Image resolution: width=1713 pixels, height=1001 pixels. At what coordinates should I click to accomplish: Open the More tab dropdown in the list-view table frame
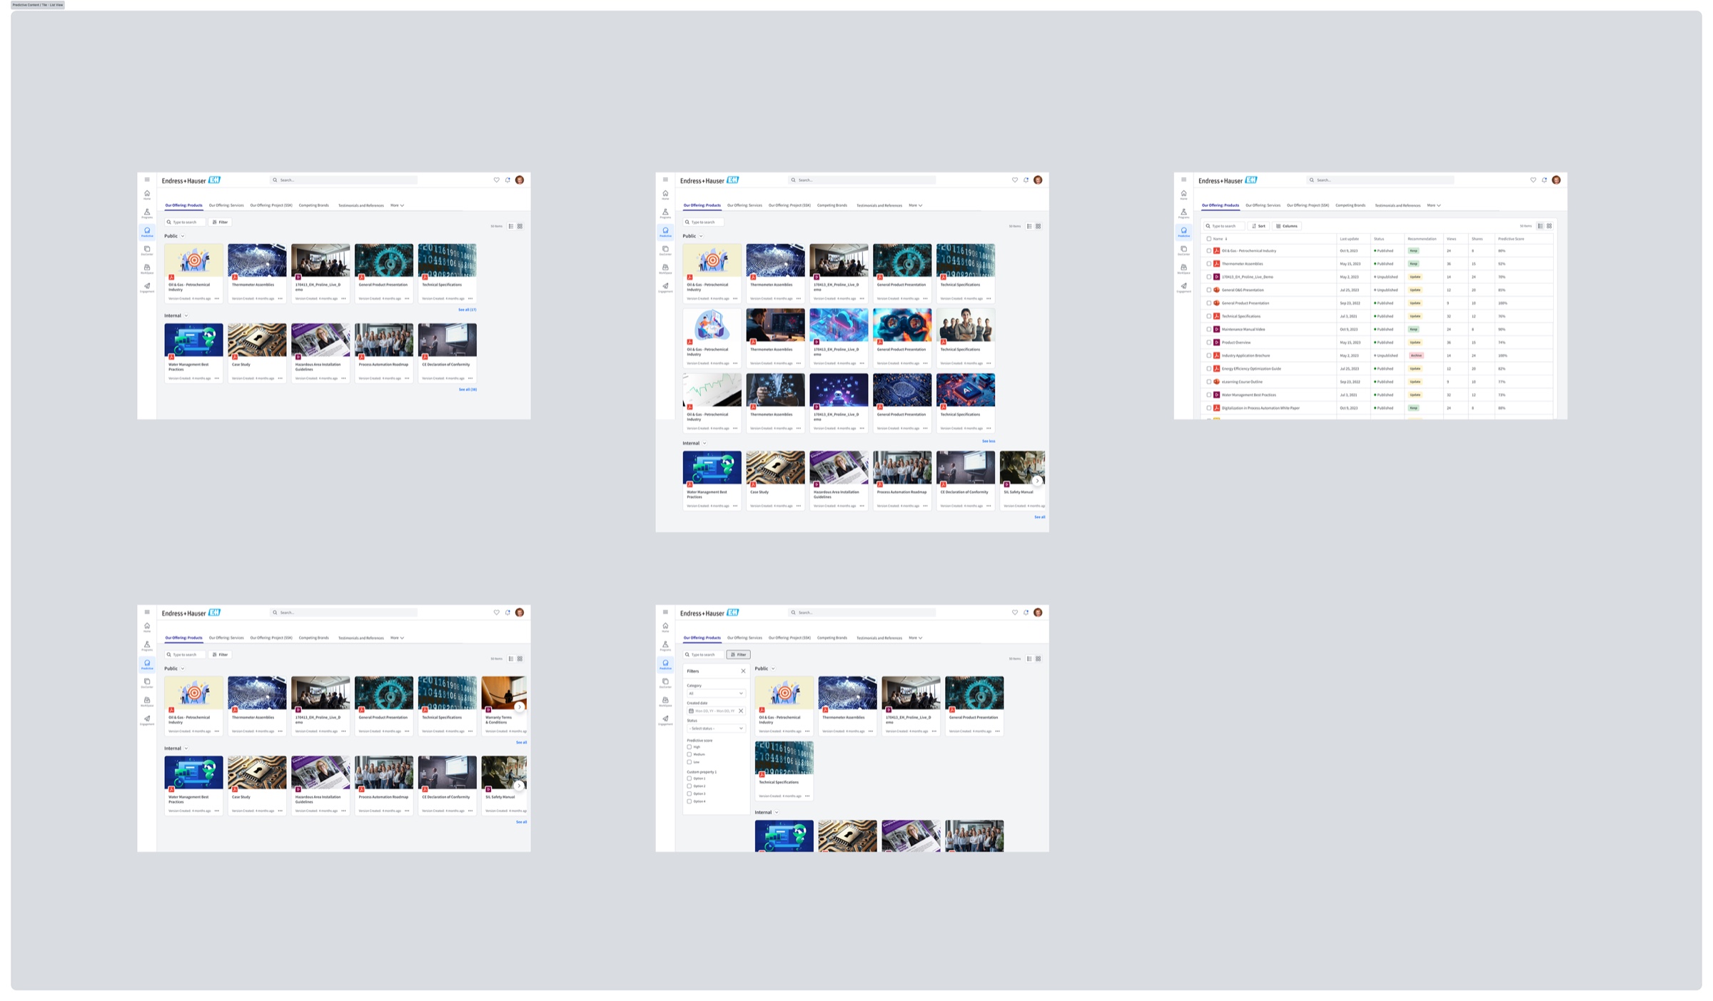(1434, 205)
